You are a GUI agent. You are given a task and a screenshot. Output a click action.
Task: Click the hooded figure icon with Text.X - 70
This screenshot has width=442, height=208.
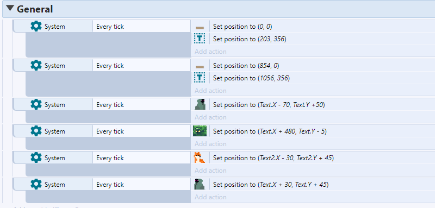click(x=200, y=105)
